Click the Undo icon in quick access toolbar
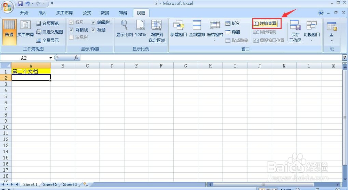Image resolution: width=348 pixels, height=190 pixels. click(27, 3)
